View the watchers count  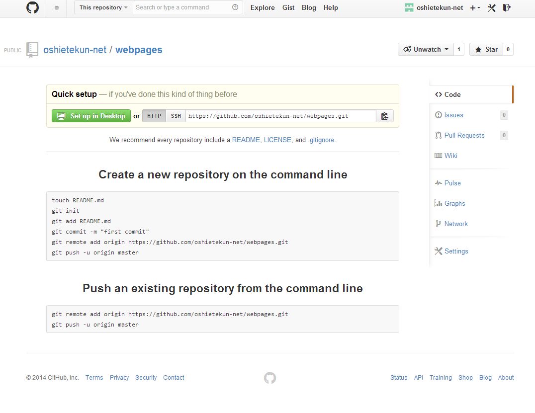tap(459, 50)
